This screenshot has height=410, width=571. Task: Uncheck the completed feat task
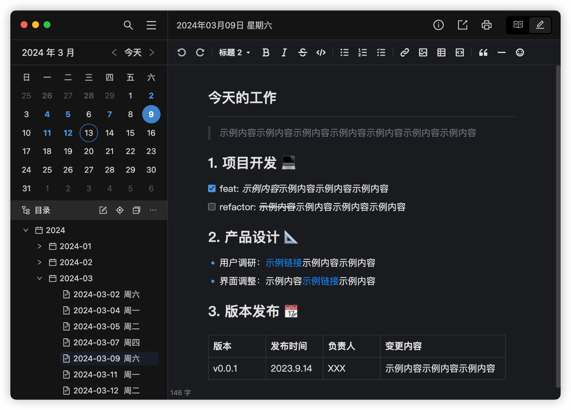(x=212, y=188)
